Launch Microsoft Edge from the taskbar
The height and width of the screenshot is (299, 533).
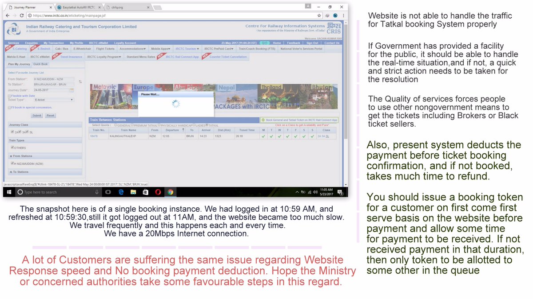click(x=121, y=192)
